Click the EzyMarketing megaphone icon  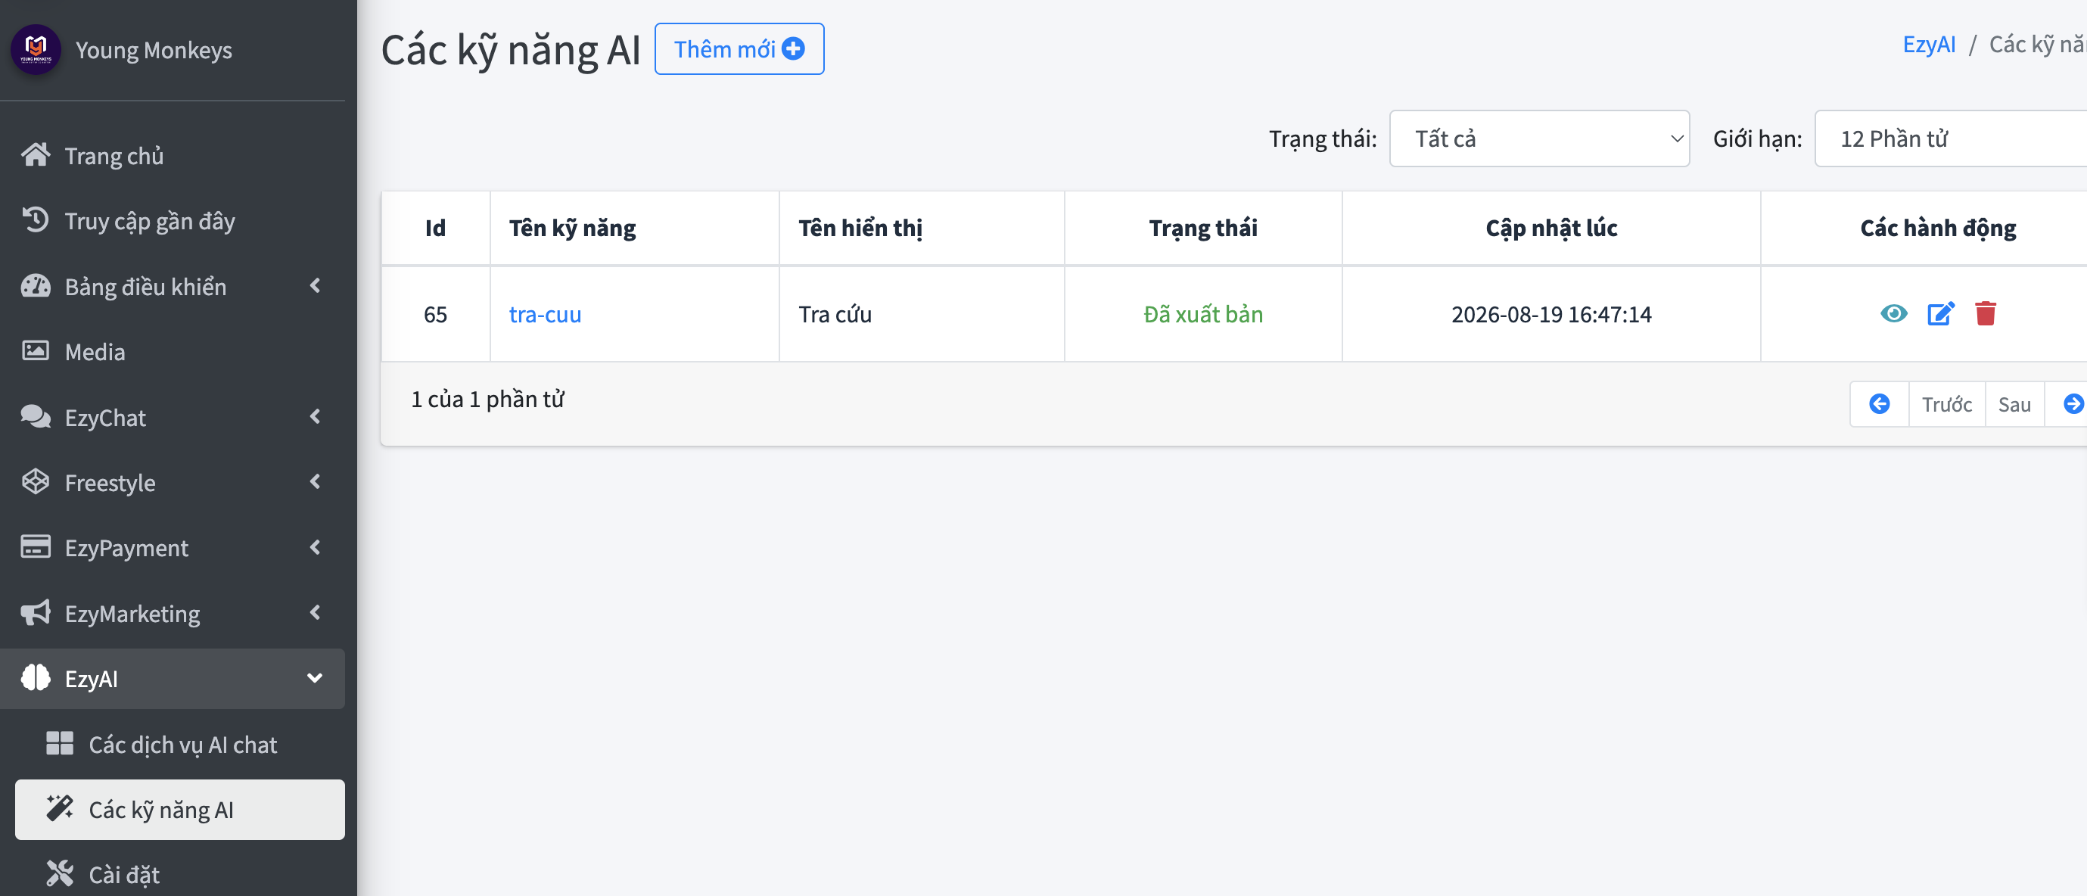click(36, 612)
